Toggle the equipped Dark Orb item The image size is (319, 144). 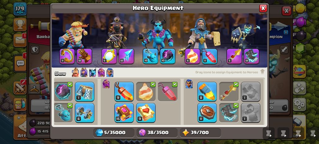pos(63,91)
